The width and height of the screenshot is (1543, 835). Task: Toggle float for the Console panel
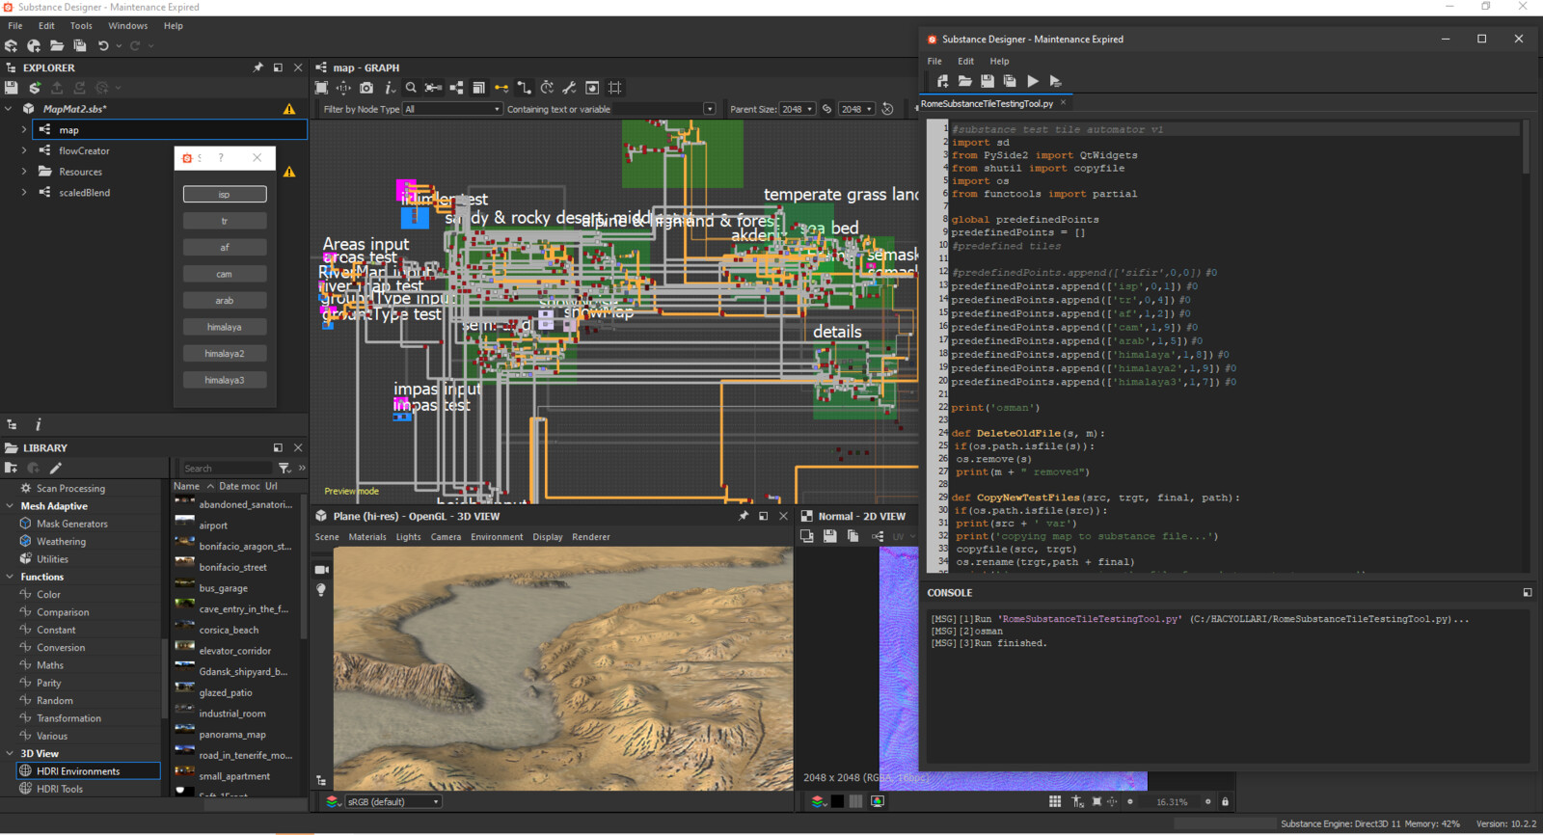tap(1527, 592)
